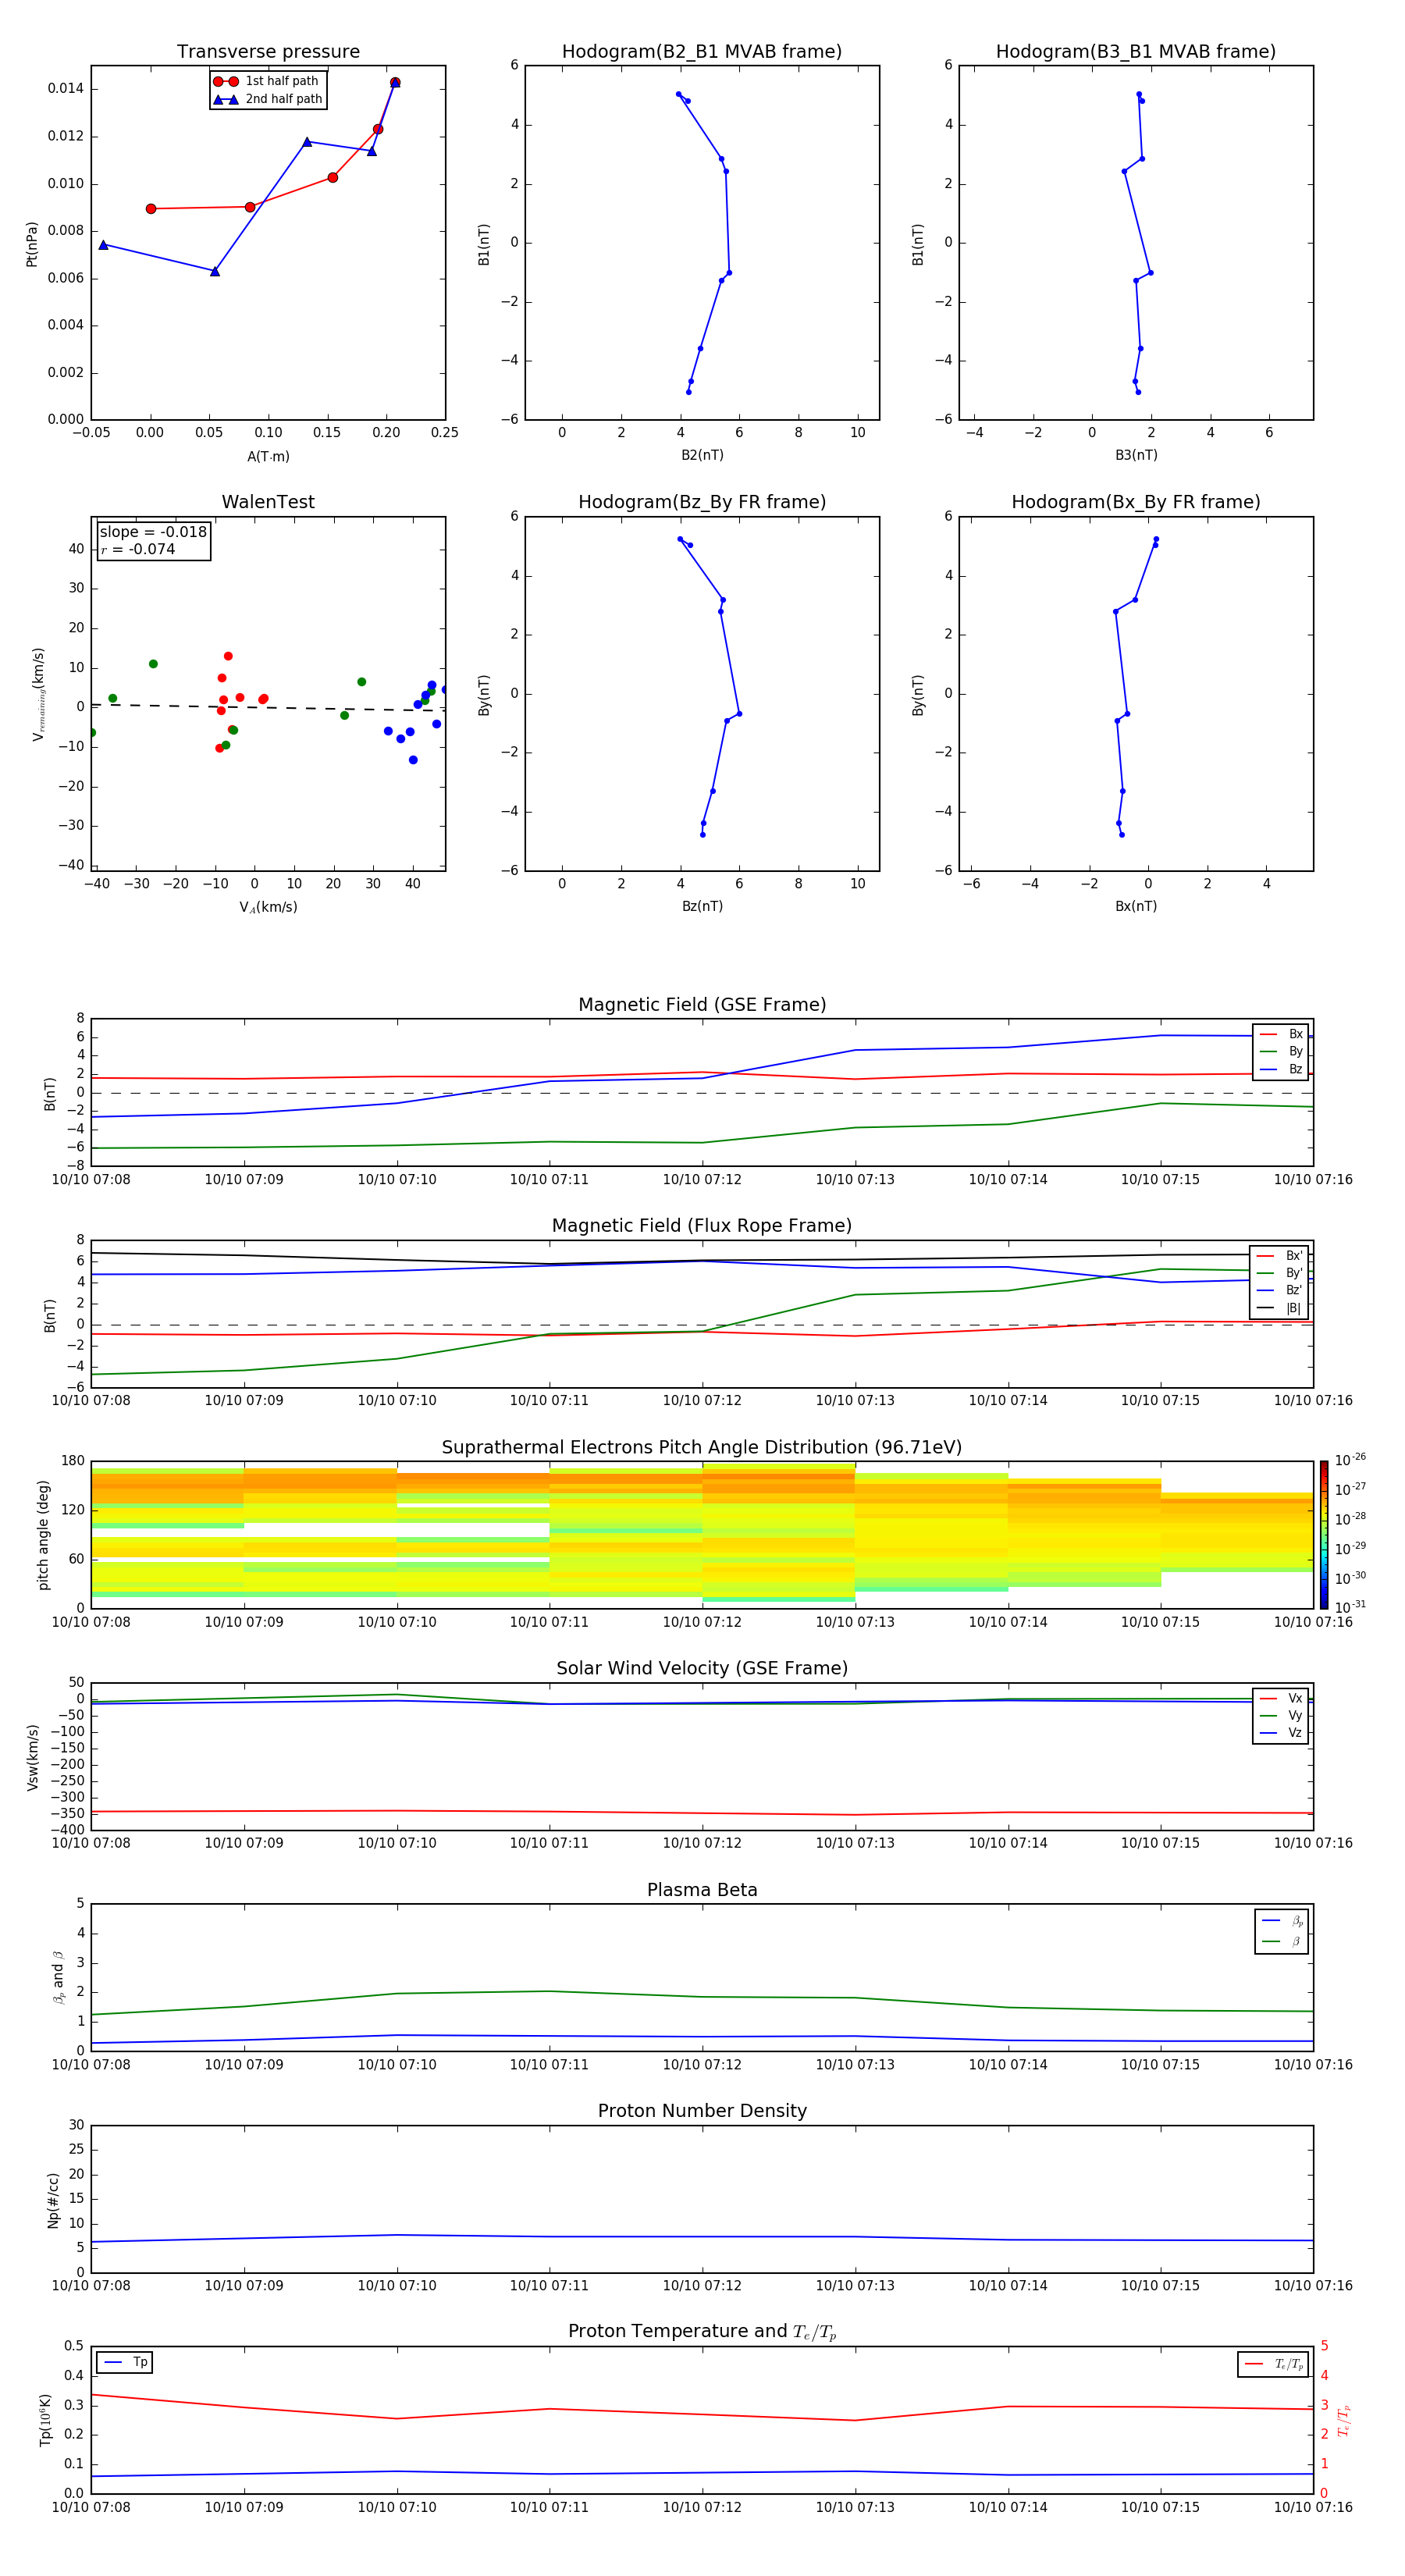Click the 'r = -0.074' annotation
This screenshot has width=1405, height=2576.
click(x=138, y=549)
